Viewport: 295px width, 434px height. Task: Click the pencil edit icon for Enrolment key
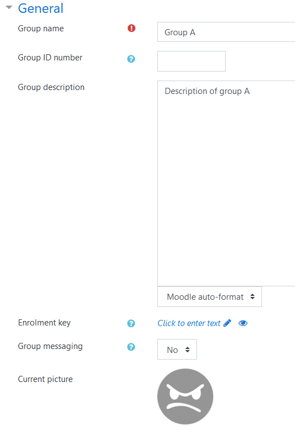coord(227,323)
